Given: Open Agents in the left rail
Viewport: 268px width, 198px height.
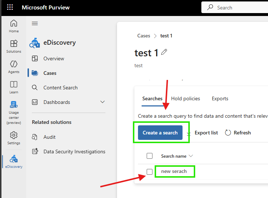Looking at the screenshot, I should pos(14,66).
